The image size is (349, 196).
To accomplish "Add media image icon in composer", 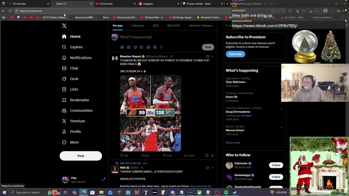I will [122, 47].
